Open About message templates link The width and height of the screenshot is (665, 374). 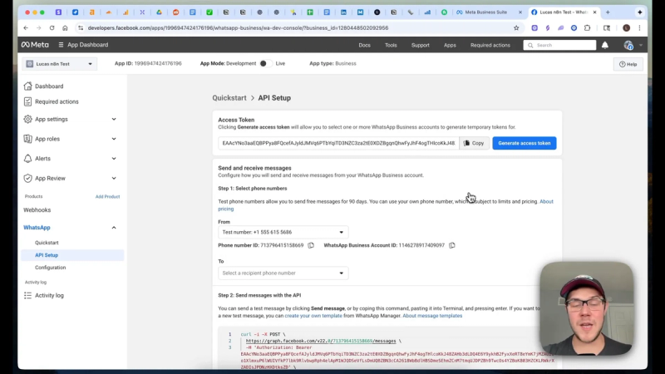(432, 316)
